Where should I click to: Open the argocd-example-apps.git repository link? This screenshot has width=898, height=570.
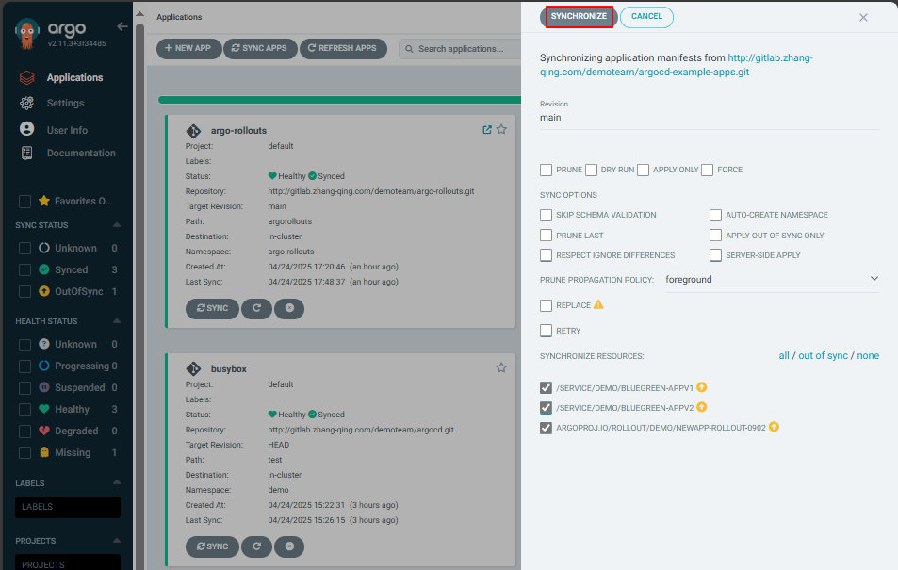click(677, 65)
